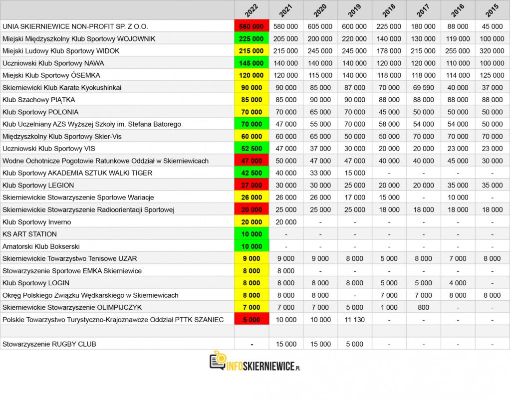Viewport: 511px width, 400px height.
Task: Select the 2020 column header
Action: click(320, 10)
